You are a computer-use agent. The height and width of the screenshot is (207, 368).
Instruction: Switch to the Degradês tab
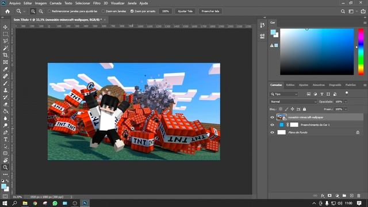335,85
